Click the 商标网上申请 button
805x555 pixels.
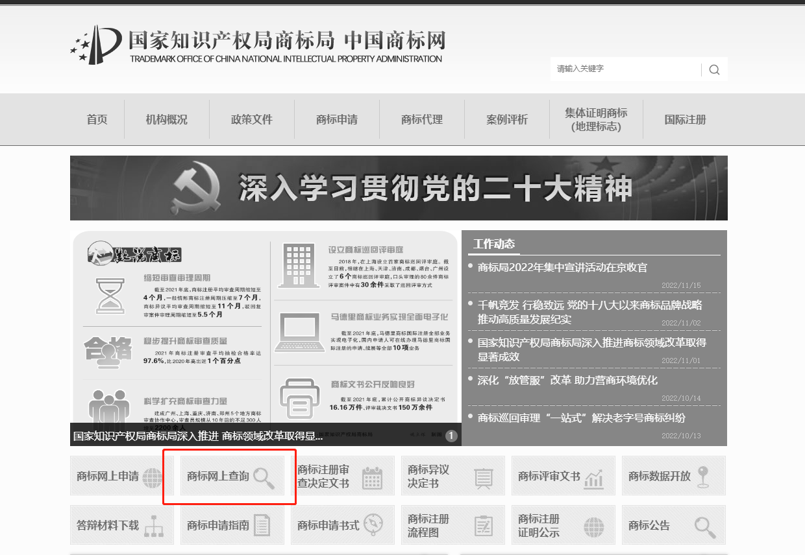pos(122,476)
